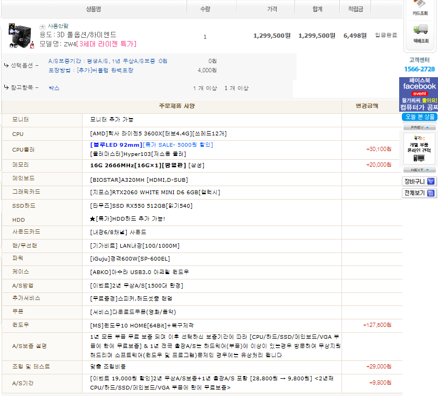Click the +30,100원 CPU cooler price
The image size is (438, 396).
[379, 149]
